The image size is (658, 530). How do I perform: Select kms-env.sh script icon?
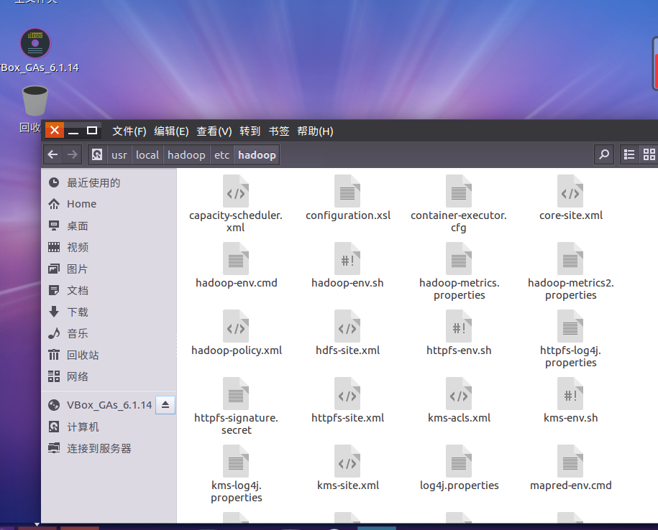(570, 394)
